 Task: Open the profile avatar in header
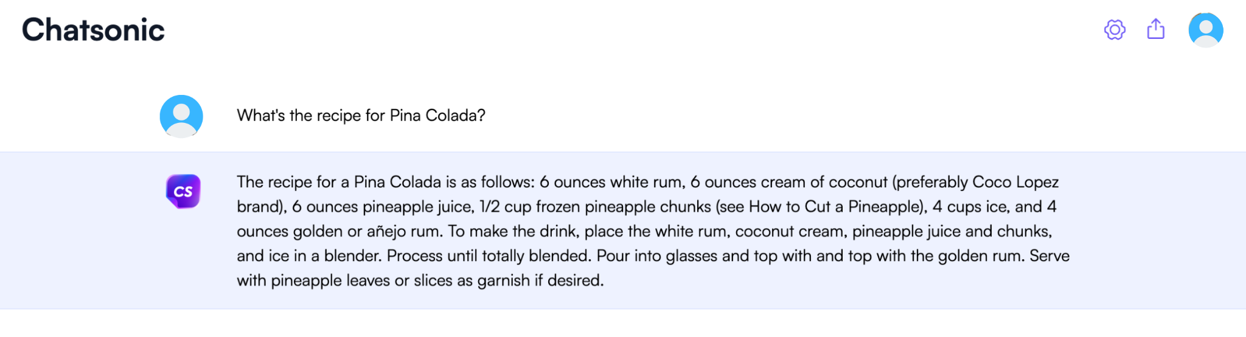point(1205,30)
